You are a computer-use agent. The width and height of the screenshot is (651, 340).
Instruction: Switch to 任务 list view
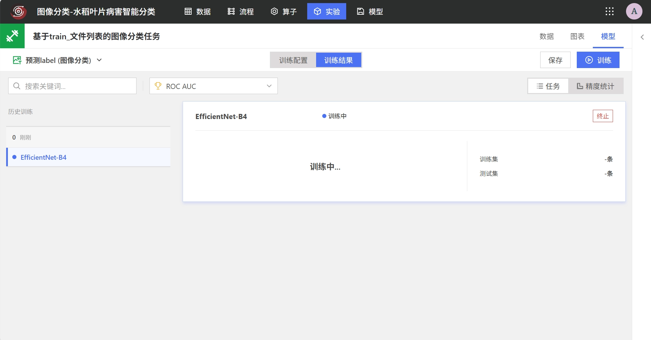(548, 86)
